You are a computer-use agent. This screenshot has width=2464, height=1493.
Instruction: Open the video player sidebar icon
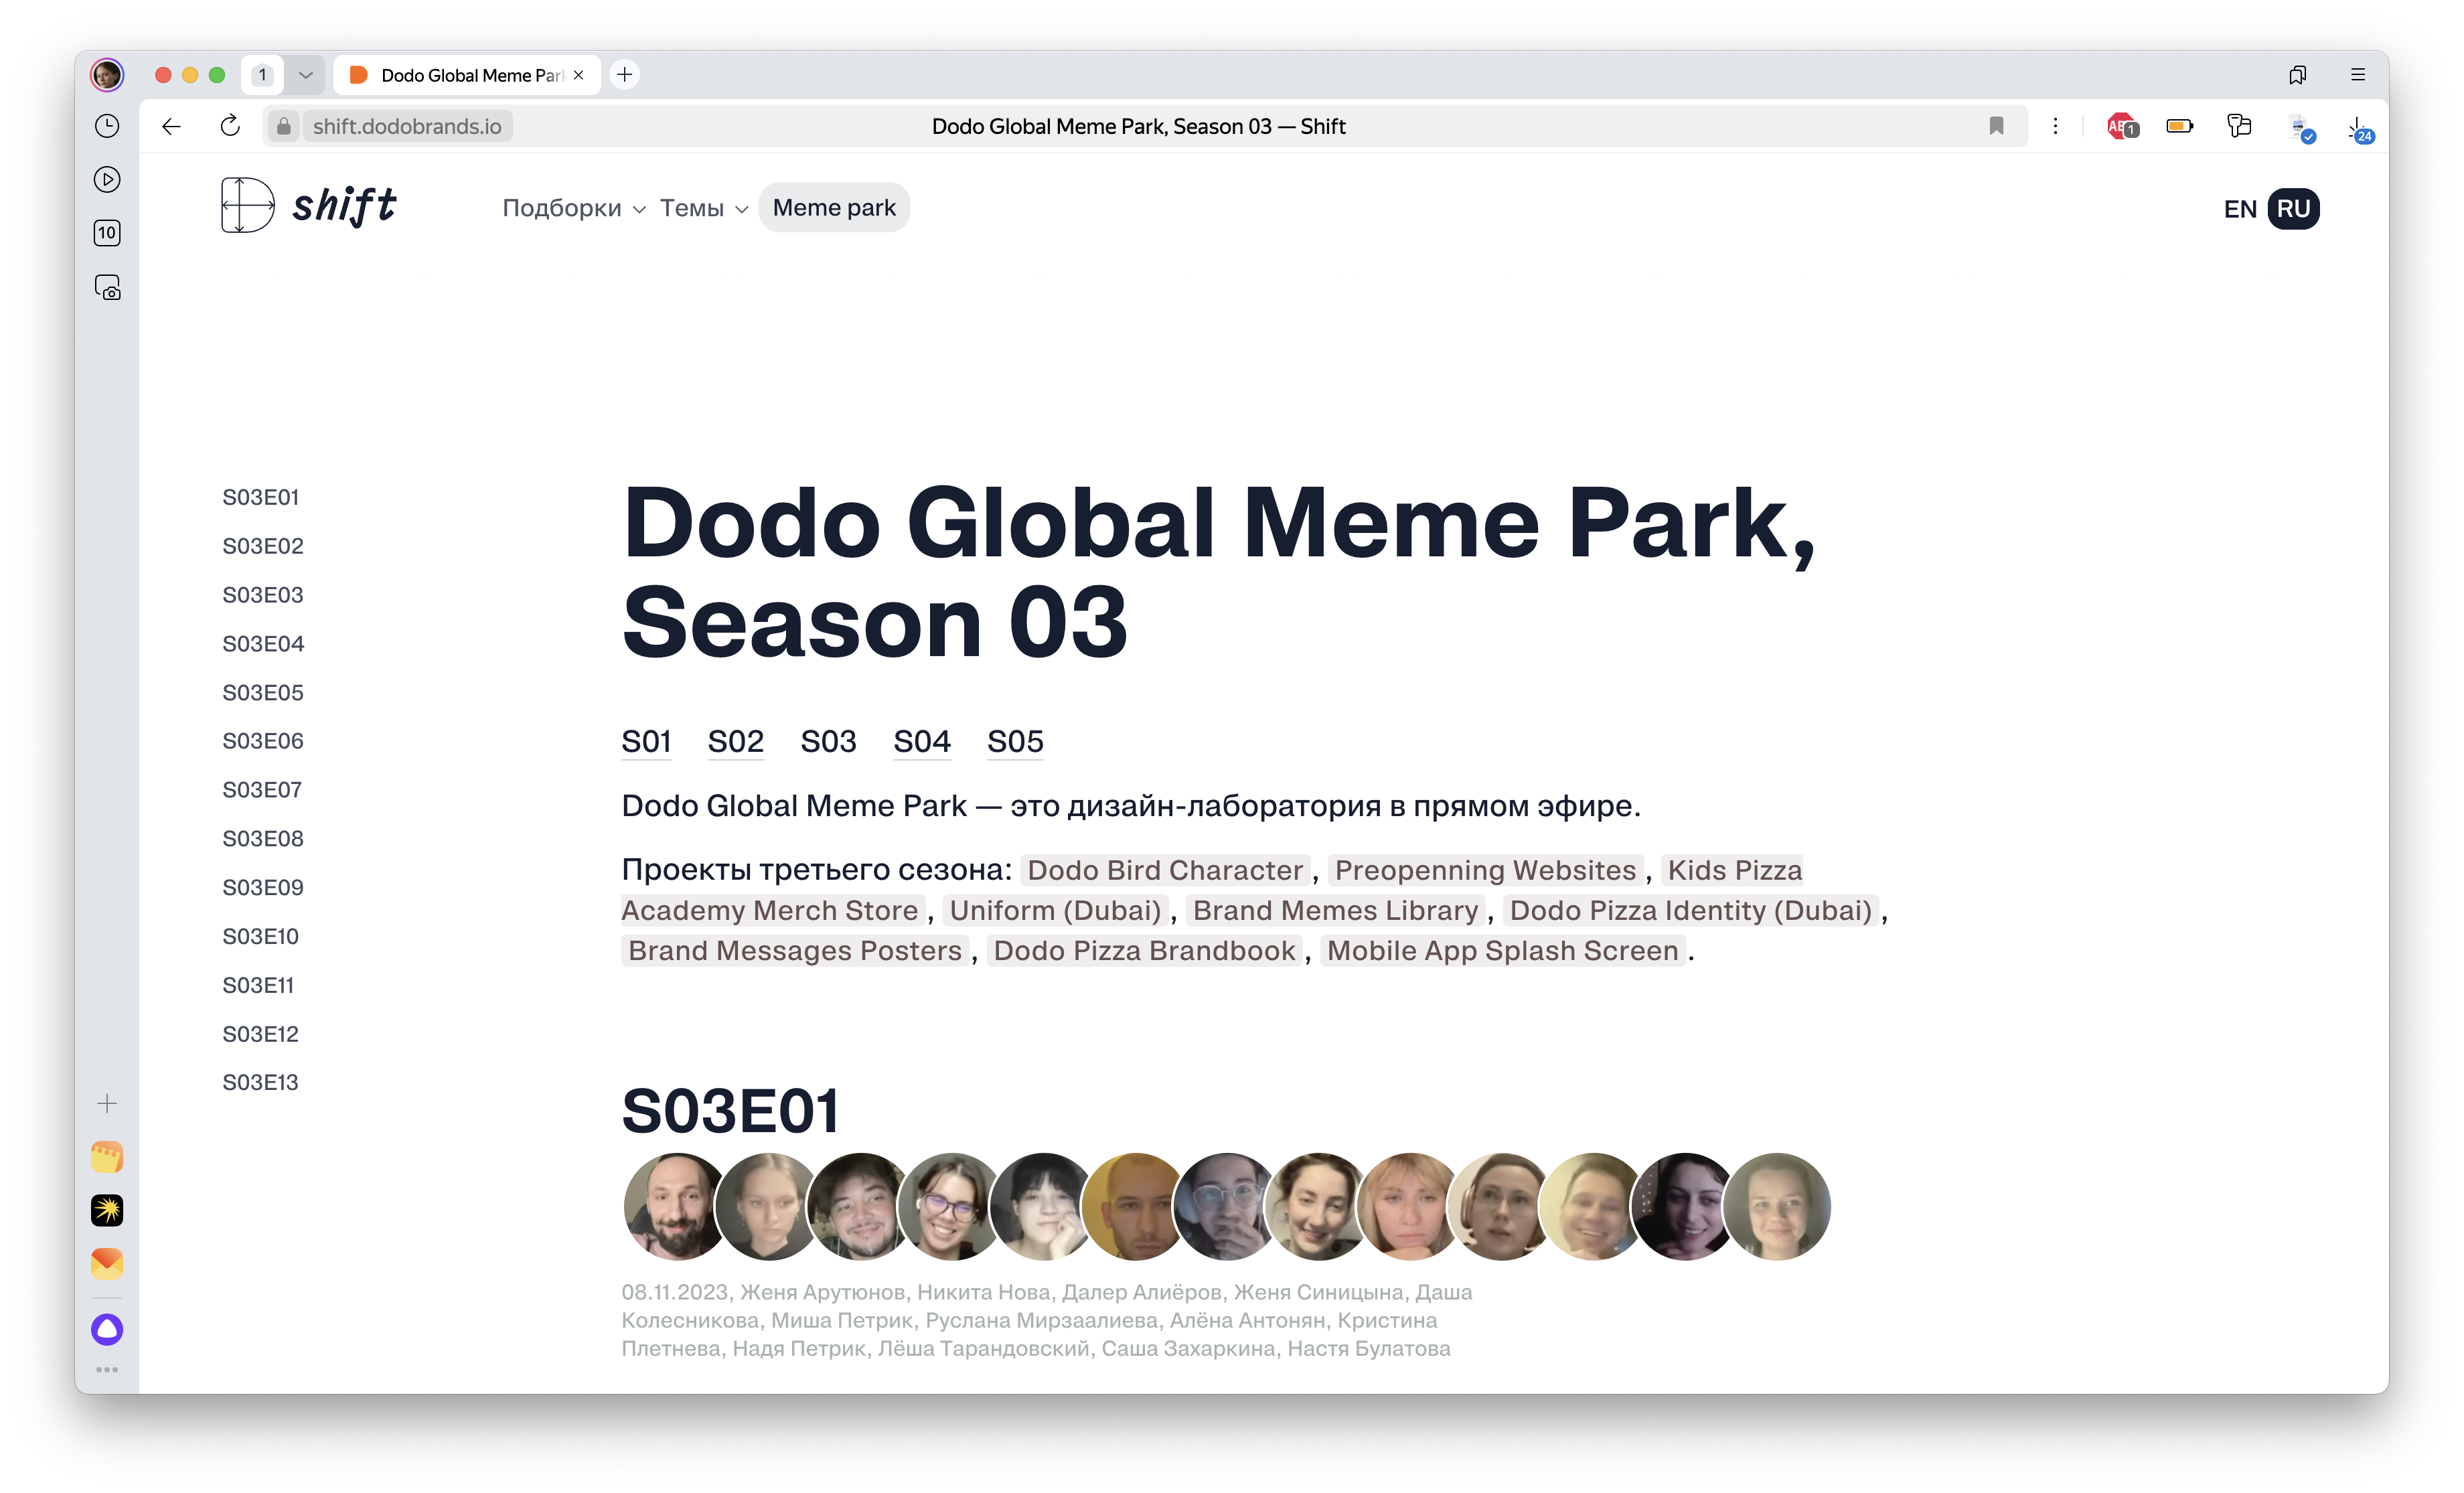107,180
